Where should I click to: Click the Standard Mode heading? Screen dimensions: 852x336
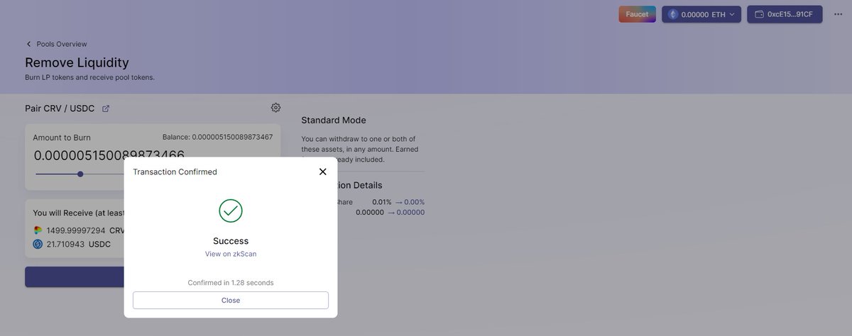pyautogui.click(x=334, y=121)
